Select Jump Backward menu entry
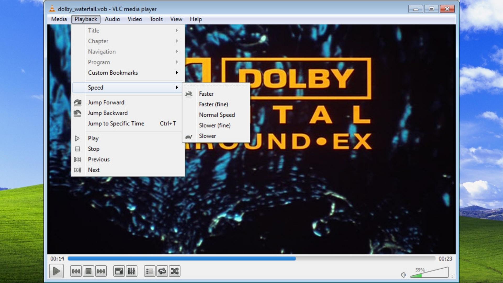The image size is (503, 283). 128,113
